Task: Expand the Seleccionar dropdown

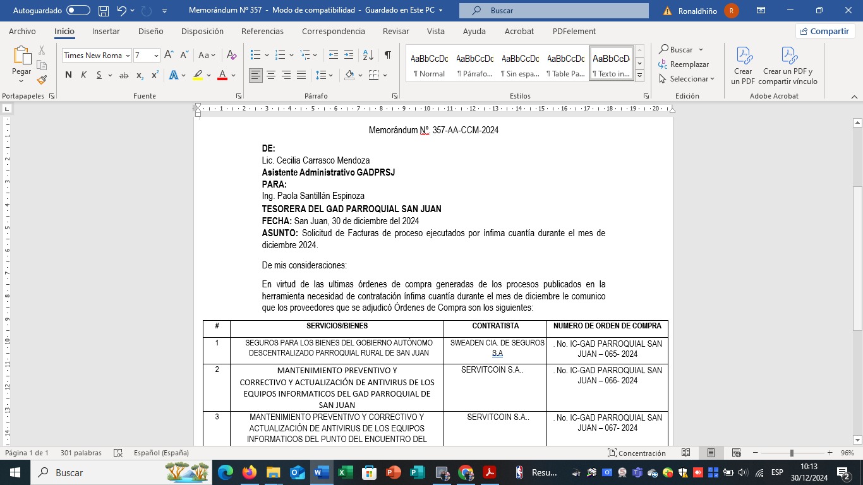Action: [x=687, y=79]
